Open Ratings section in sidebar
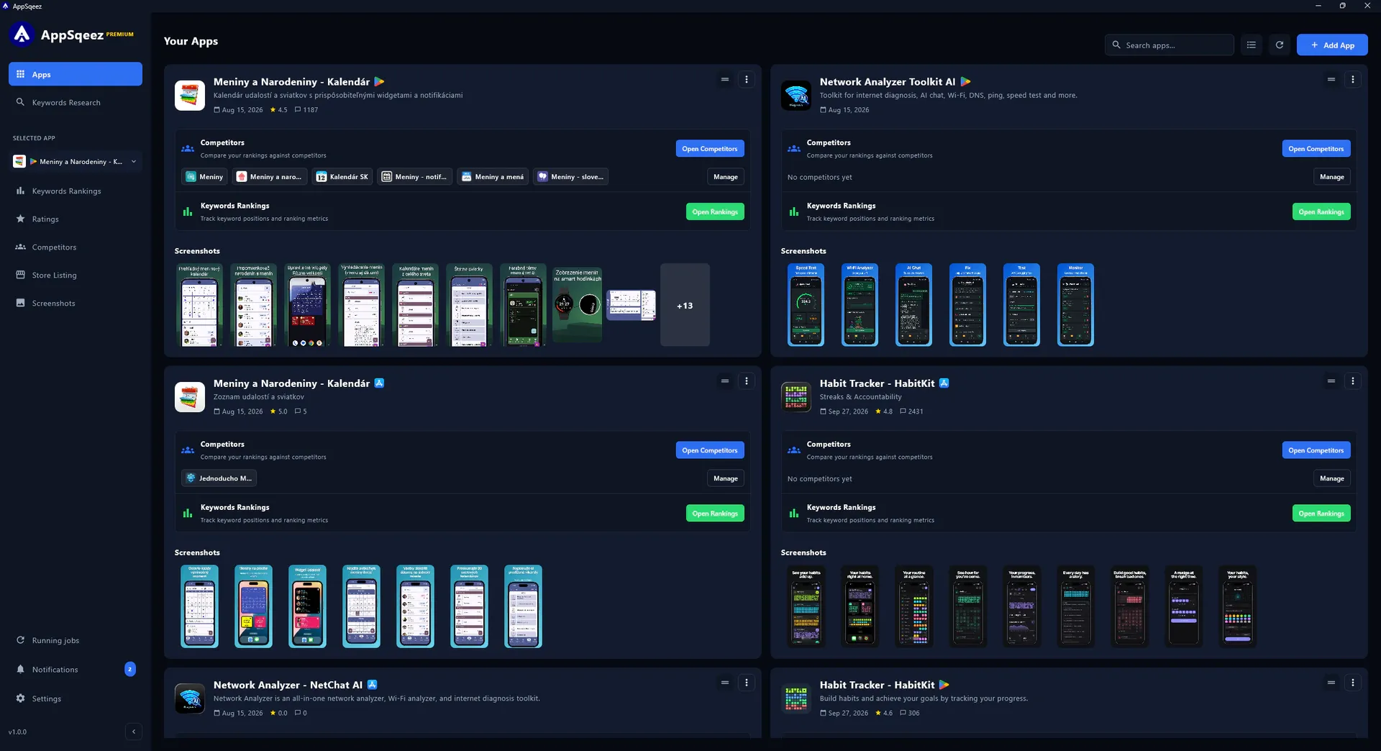1381x751 pixels. click(x=76, y=219)
